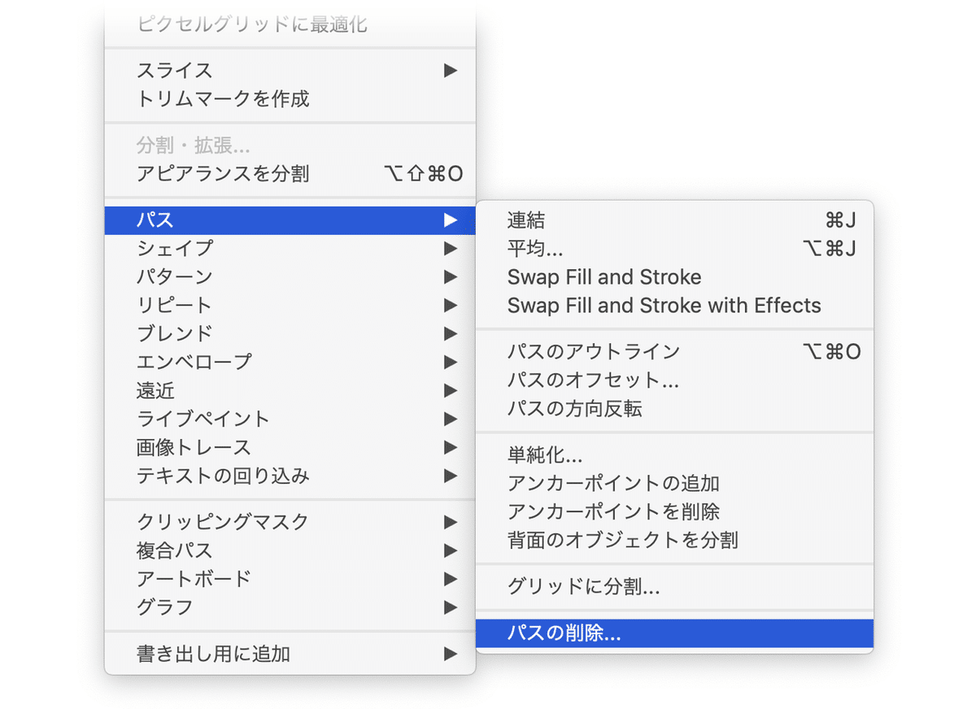Expand arrow next to ブレンド
976x709 pixels.
[450, 333]
